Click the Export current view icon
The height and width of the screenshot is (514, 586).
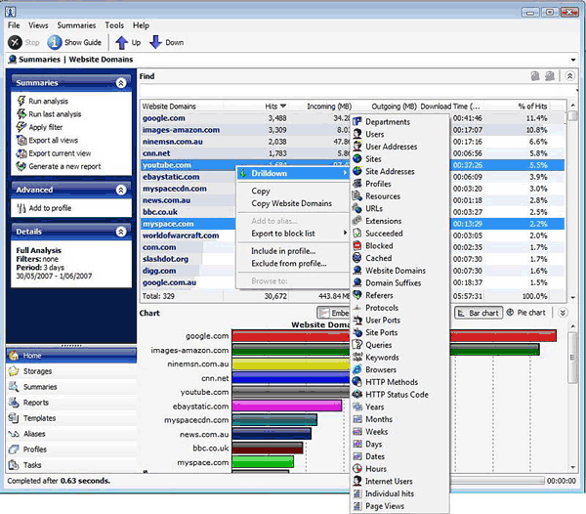click(21, 153)
